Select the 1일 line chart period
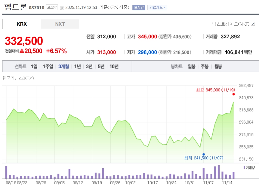This screenshot has height=189, width=259. pos(34,67)
